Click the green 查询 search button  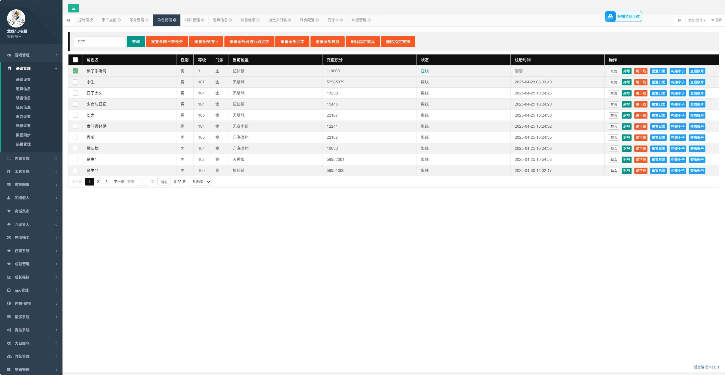(x=136, y=42)
